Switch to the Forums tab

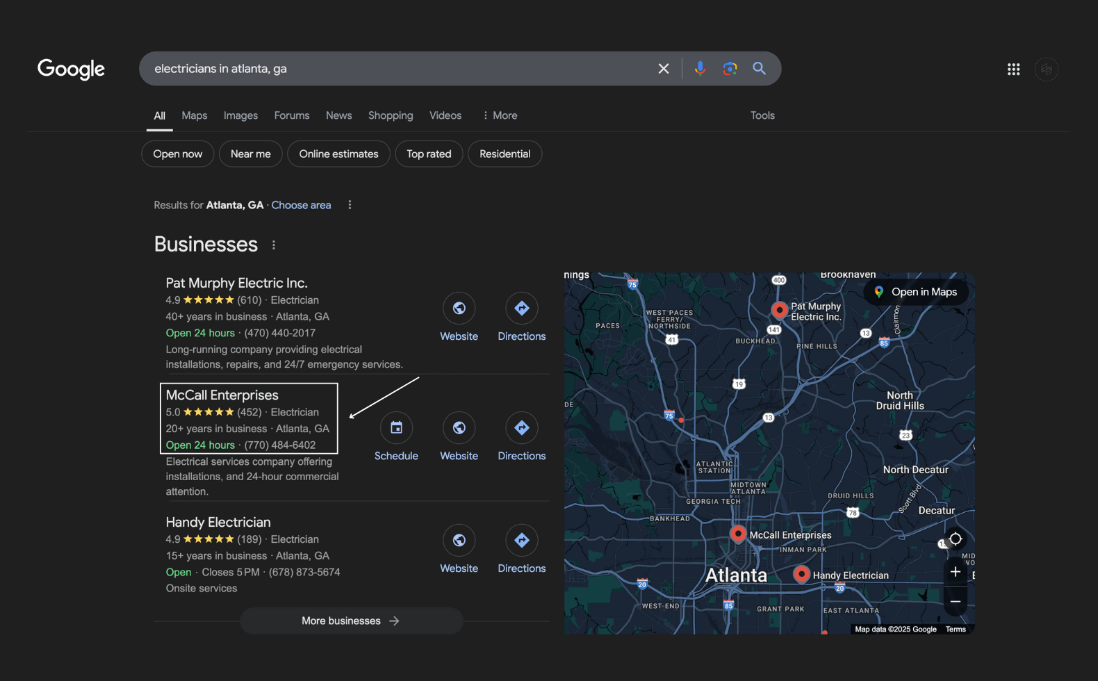tap(292, 115)
